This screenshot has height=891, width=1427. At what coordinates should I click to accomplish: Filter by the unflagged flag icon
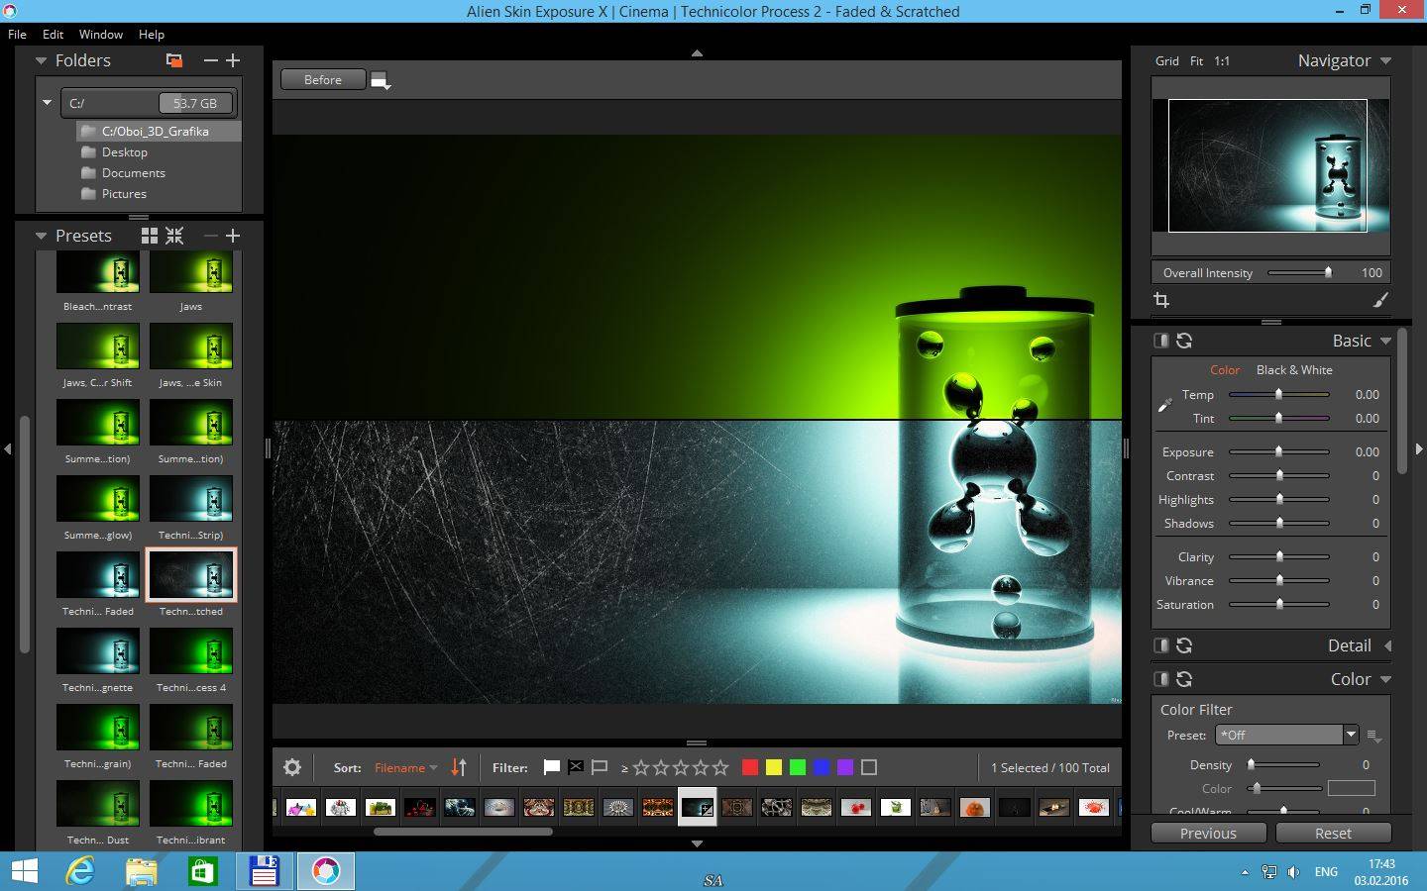(x=600, y=767)
